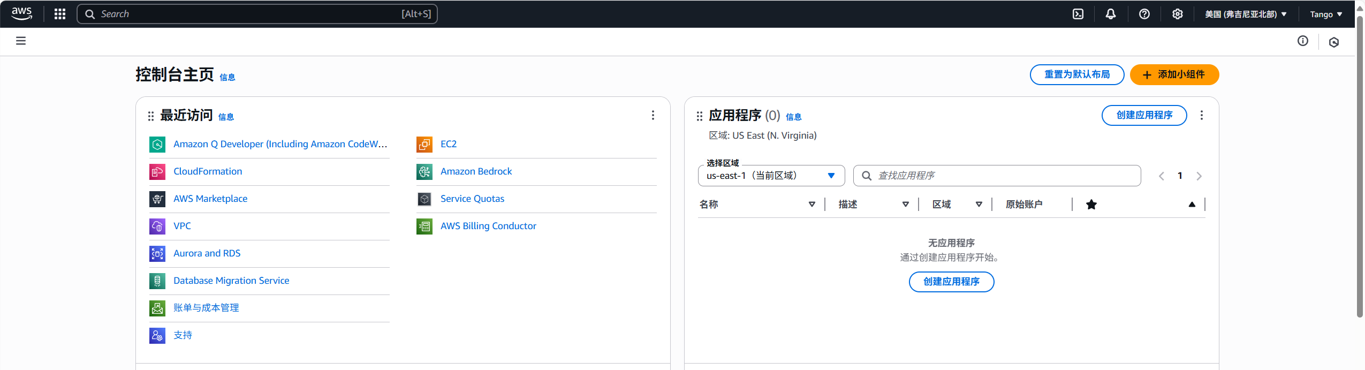1365x370 pixels.
Task: Click the AWS Marketplace service icon
Action: (157, 199)
